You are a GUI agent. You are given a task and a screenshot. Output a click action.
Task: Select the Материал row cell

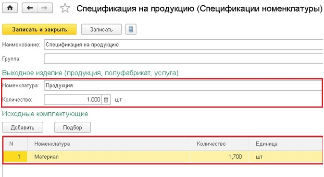(x=109, y=157)
